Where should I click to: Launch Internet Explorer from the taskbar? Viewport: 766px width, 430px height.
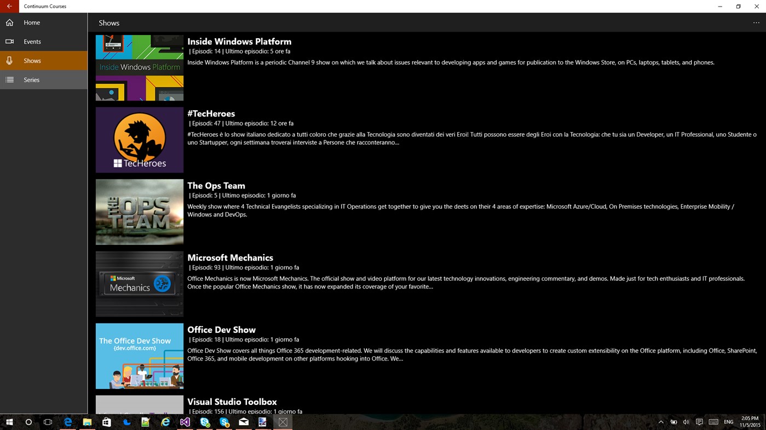(x=165, y=422)
